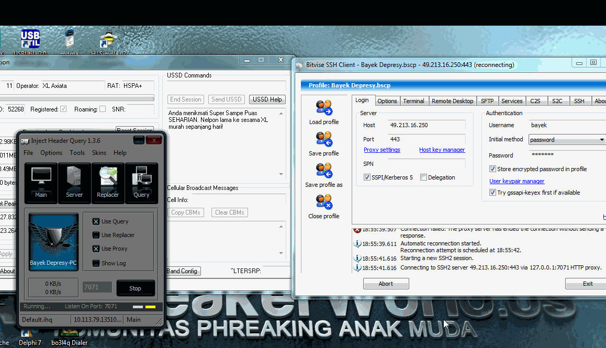The image size is (606, 348).
Task: Click USSD message scrollbar down arrow
Action: (281, 174)
